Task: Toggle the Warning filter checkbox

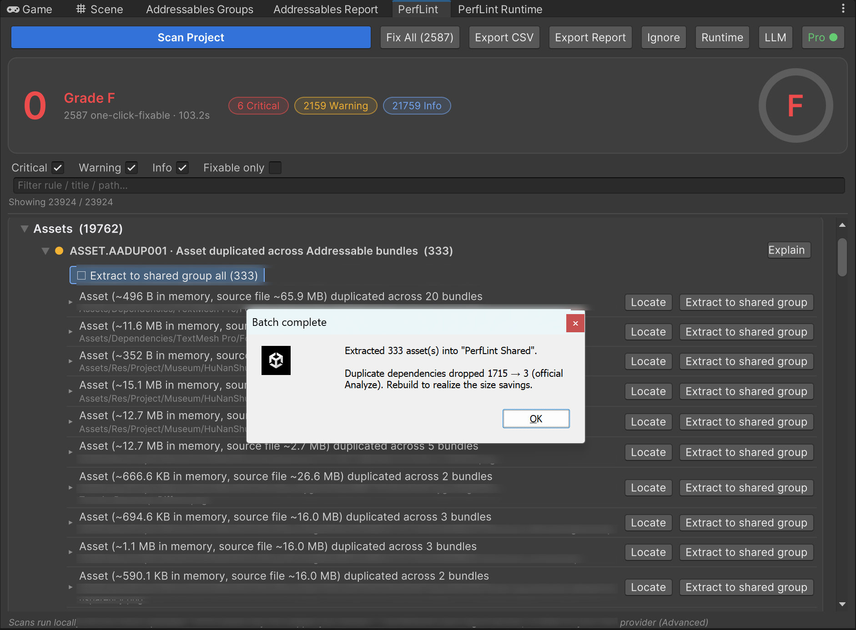Action: coord(131,168)
